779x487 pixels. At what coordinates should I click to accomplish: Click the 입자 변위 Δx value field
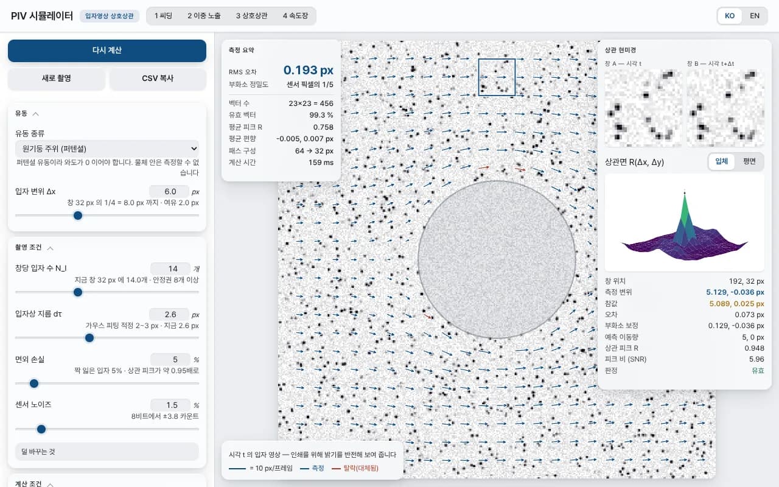[169, 191]
